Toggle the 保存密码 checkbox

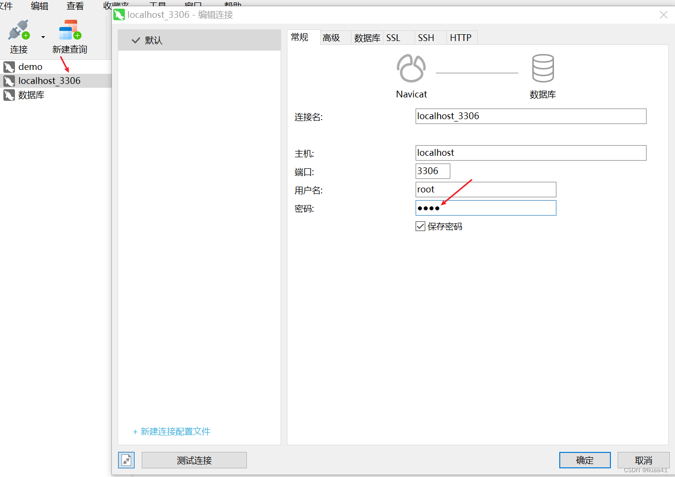point(420,226)
